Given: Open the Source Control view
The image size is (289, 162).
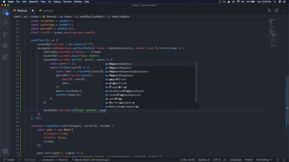Looking at the screenshot, I should pyautogui.click(x=5, y=34).
